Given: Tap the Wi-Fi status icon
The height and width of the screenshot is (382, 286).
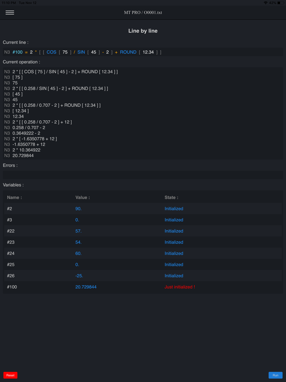Looking at the screenshot, I should (265, 3).
